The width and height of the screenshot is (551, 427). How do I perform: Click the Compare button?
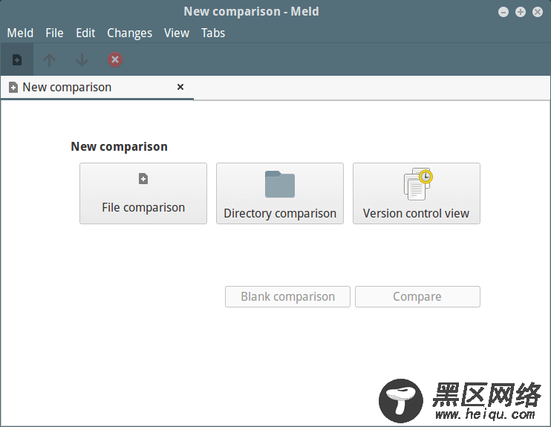pyautogui.click(x=417, y=296)
